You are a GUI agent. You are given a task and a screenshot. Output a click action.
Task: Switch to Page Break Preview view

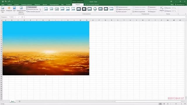tap(168, 104)
